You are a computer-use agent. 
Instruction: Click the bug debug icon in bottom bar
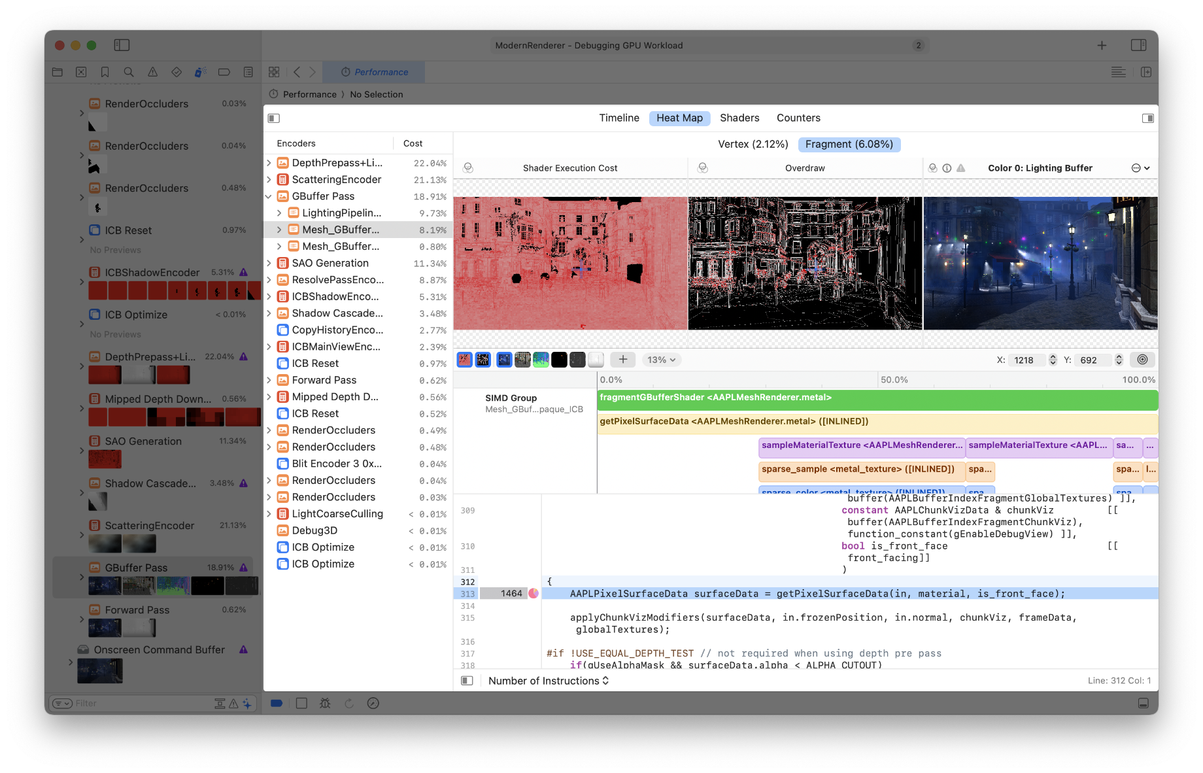coord(325,703)
